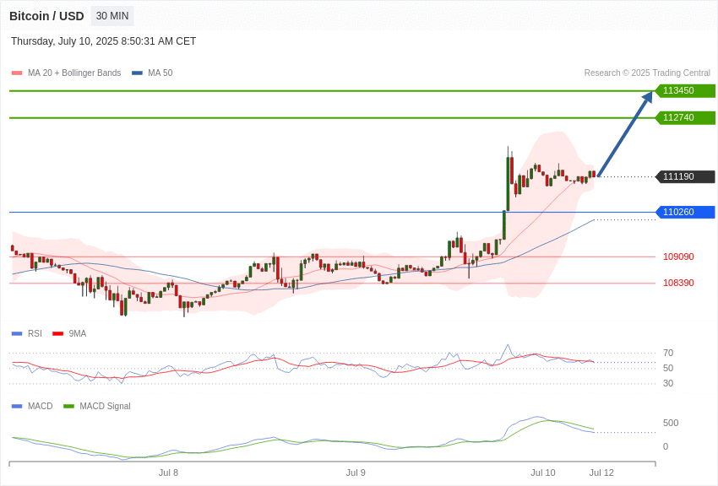The height and width of the screenshot is (486, 718).
Task: Click the 30 MIN timeframe badge
Action: point(112,16)
